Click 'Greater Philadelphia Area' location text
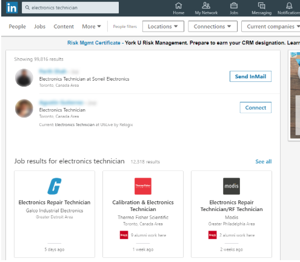The height and width of the screenshot is (262, 300). pyautogui.click(x=232, y=224)
